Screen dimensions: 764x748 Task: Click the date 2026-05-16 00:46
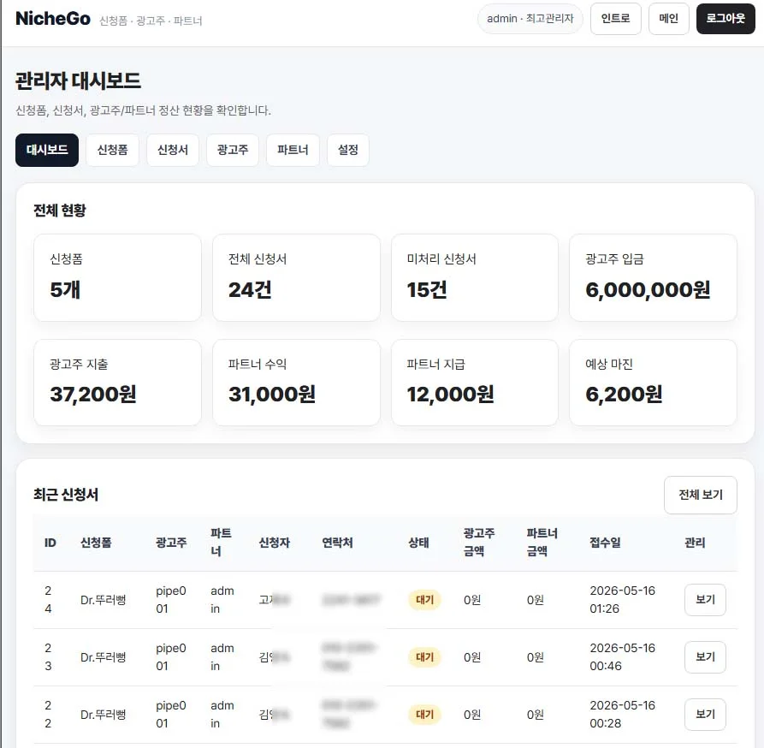tap(622, 657)
